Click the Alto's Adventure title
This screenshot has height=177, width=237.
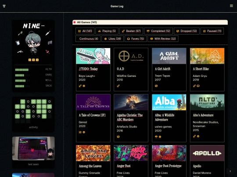click(x=203, y=115)
